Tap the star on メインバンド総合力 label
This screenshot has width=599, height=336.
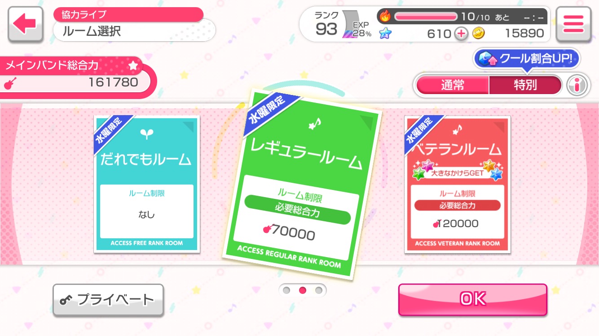tap(133, 66)
